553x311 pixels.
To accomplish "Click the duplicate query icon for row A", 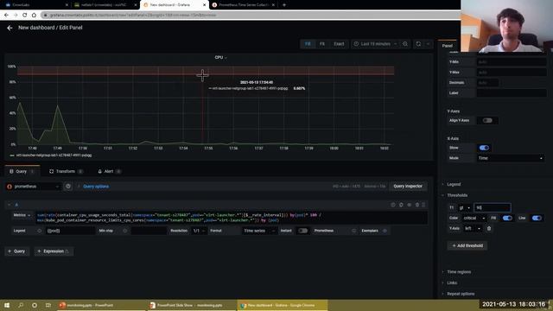I will (401, 205).
